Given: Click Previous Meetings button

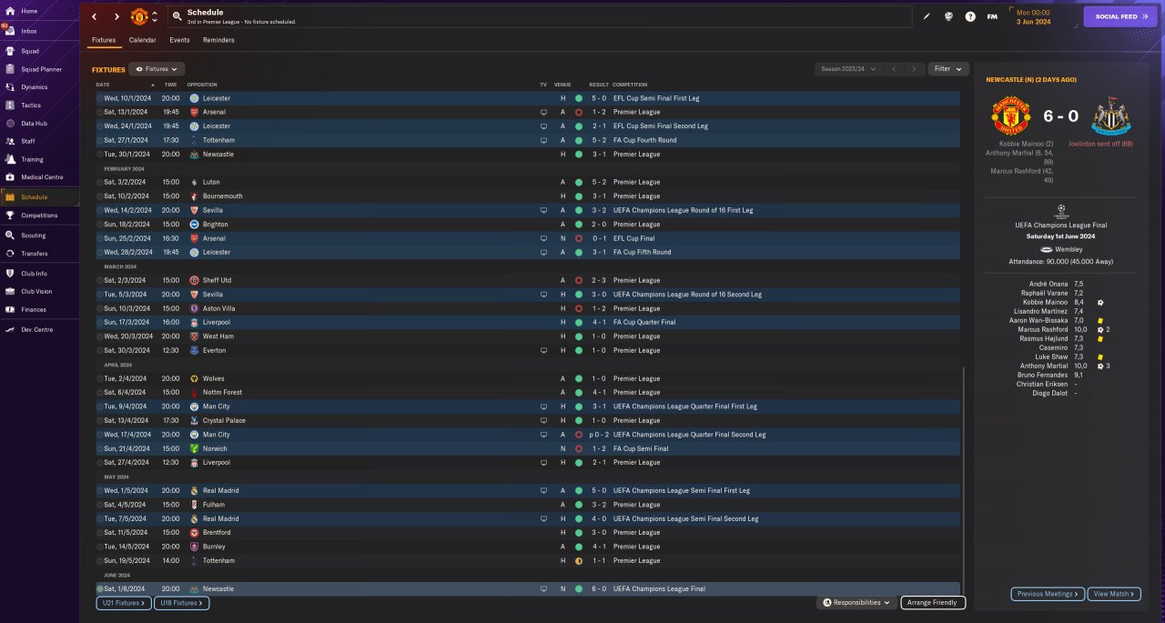Looking at the screenshot, I should coord(1048,594).
